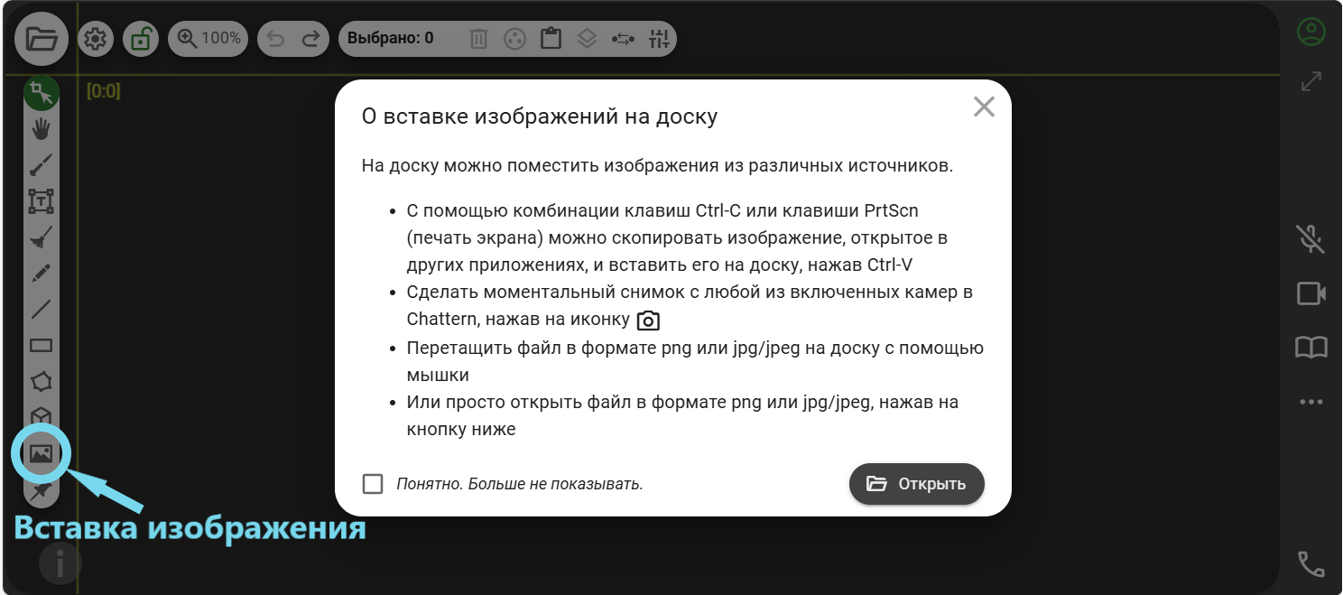
Task: Close the image insertion dialog
Action: pos(984,107)
